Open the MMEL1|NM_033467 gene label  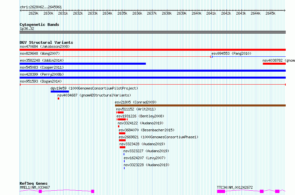[x=35, y=187]
